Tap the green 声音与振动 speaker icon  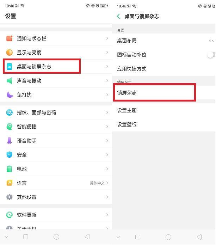click(10, 81)
